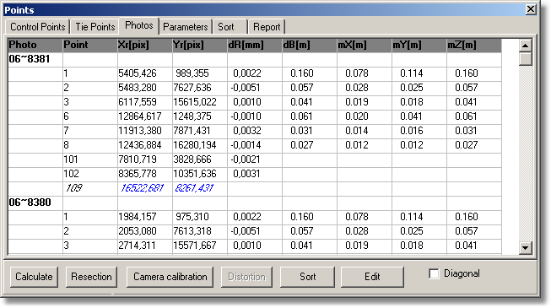Close the Points window

(x=531, y=9)
